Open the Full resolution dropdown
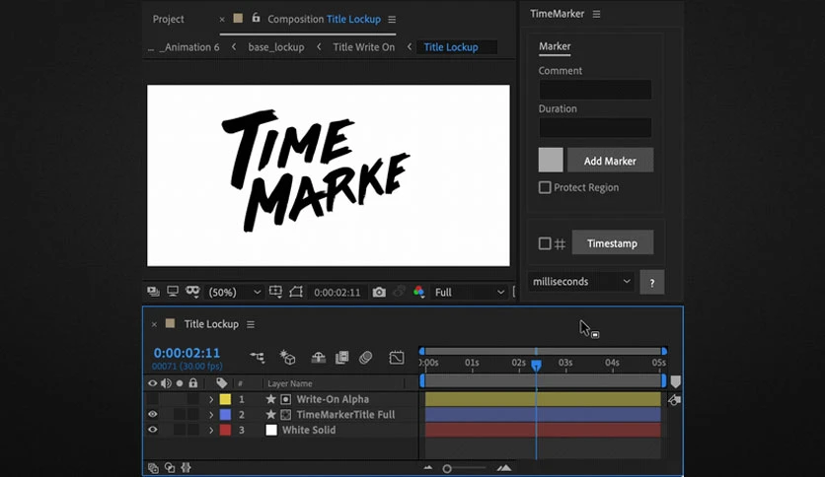This screenshot has height=477, width=825. [469, 292]
